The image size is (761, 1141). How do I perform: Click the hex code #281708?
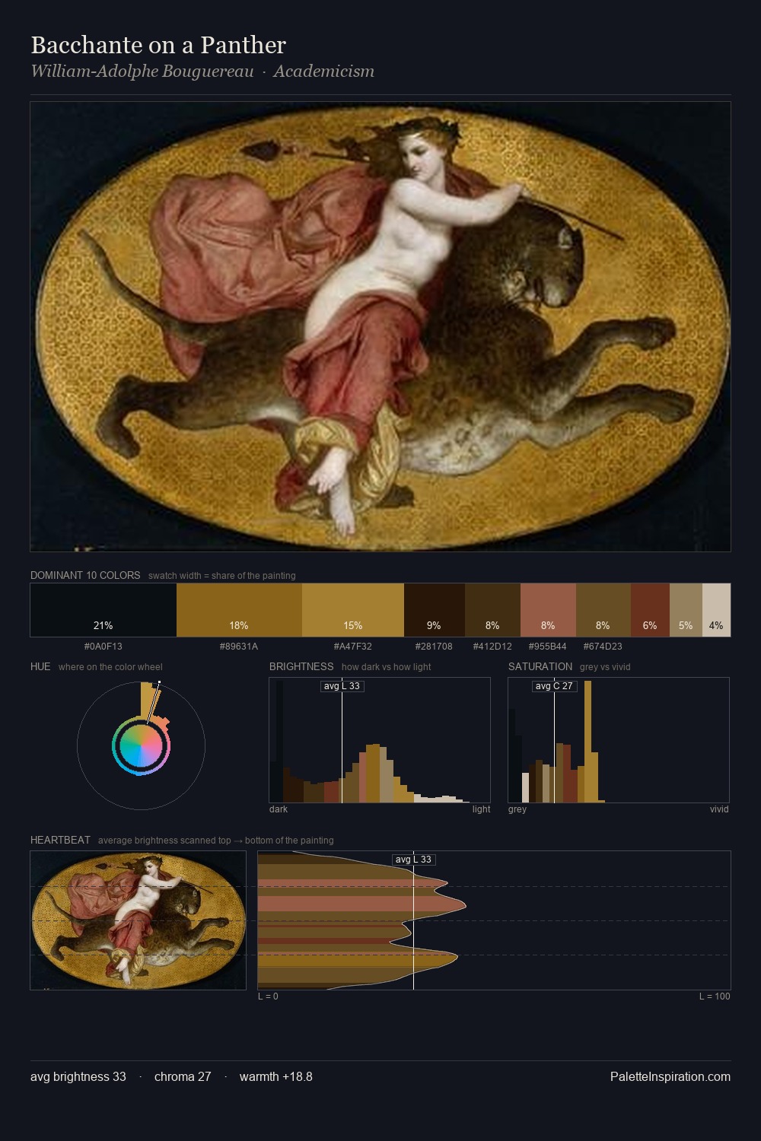point(434,647)
